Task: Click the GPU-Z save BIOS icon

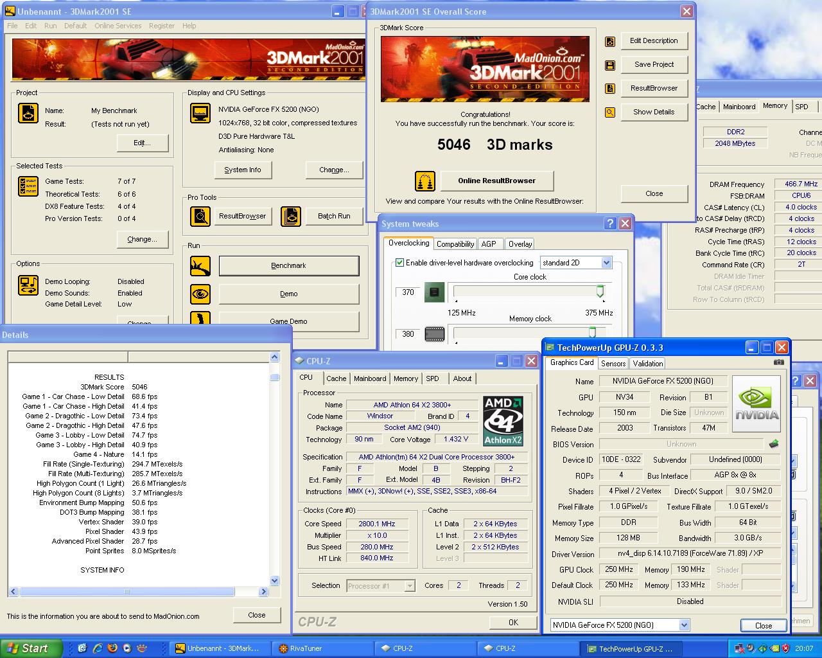Action: [x=774, y=444]
